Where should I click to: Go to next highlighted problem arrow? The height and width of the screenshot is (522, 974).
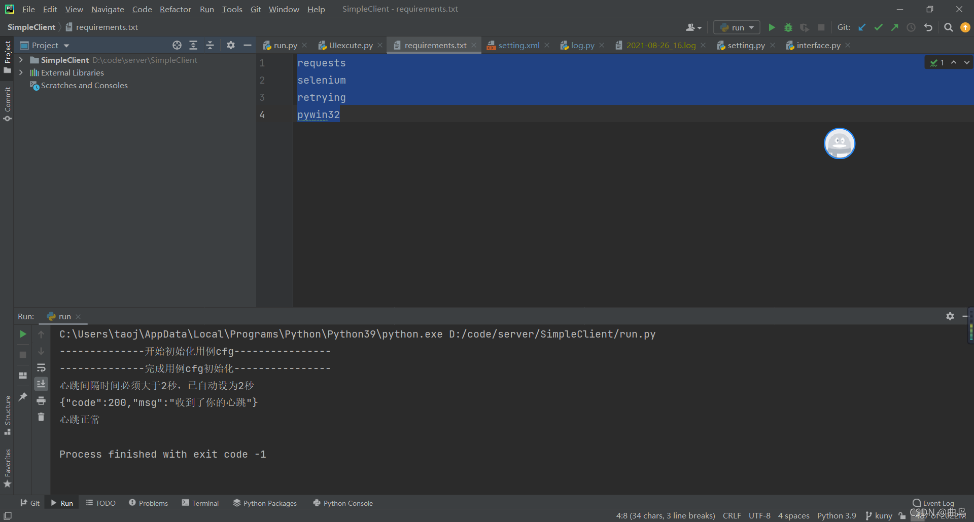[967, 62]
